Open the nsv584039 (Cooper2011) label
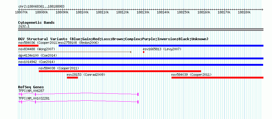Viewport: 272px width, 119px height. pyautogui.click(x=191, y=75)
